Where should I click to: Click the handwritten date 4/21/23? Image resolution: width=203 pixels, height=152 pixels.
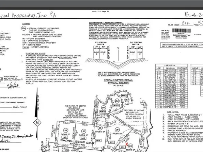point(13,85)
